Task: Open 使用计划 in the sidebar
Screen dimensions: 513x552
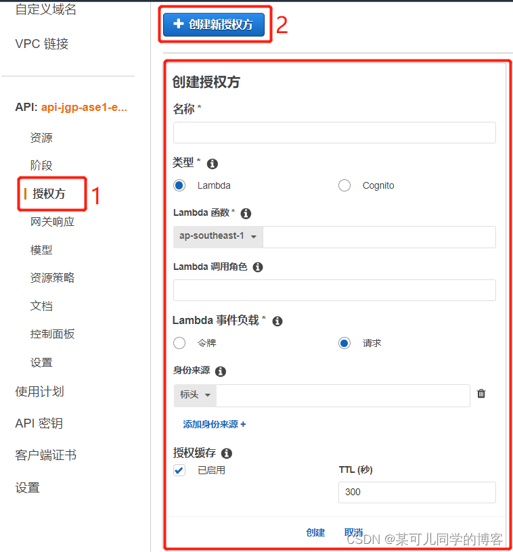Action: pos(39,392)
